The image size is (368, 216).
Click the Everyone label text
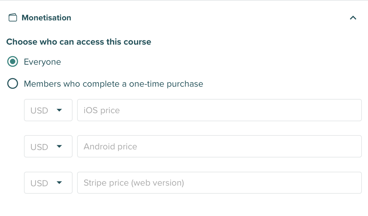[42, 61]
